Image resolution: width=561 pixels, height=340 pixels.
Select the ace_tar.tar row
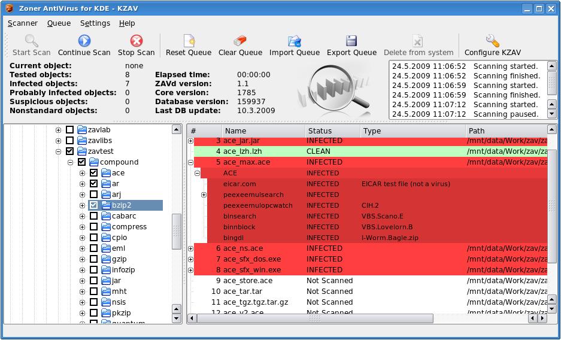(x=370, y=292)
